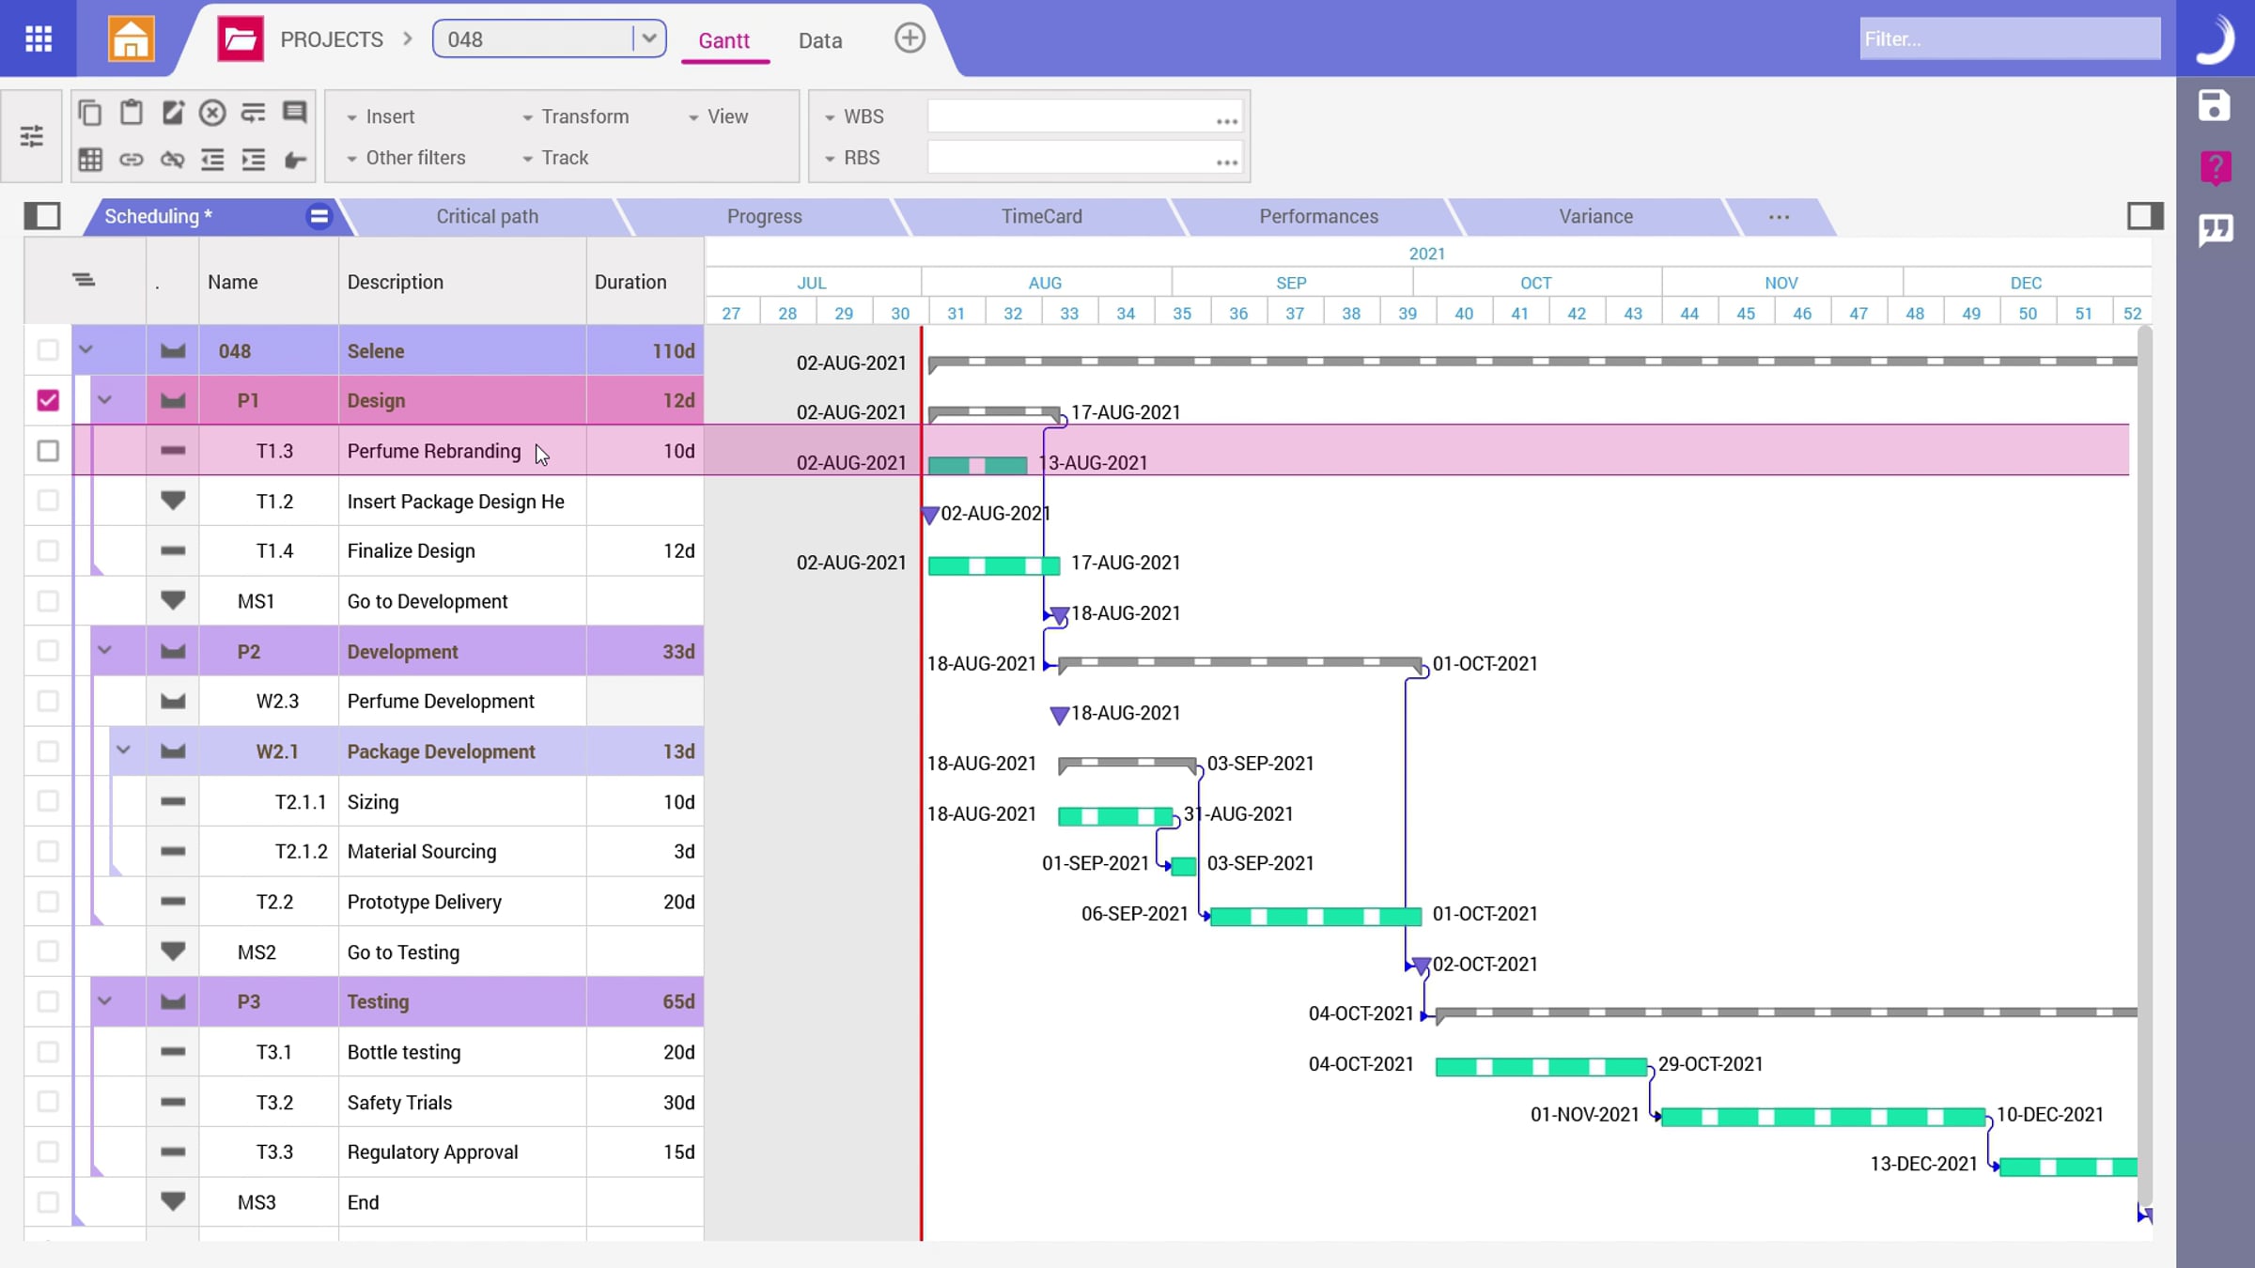Click the delete circled-X icon
Image resolution: width=2255 pixels, height=1268 pixels.
213,113
